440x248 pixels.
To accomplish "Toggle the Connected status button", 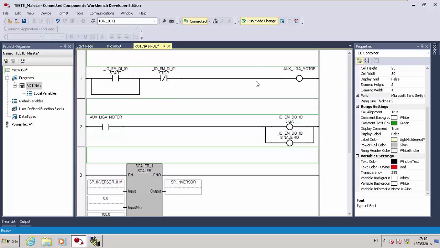I will coord(195,21).
